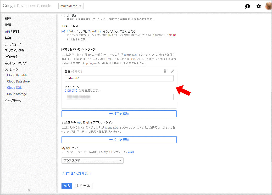Open ビッグデータ in the sidebar

[13, 101]
